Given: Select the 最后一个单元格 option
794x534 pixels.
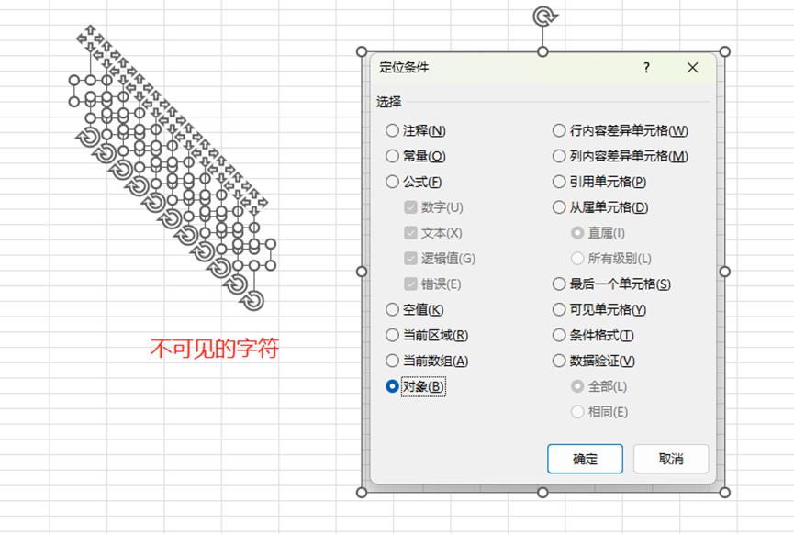Looking at the screenshot, I should click(558, 284).
